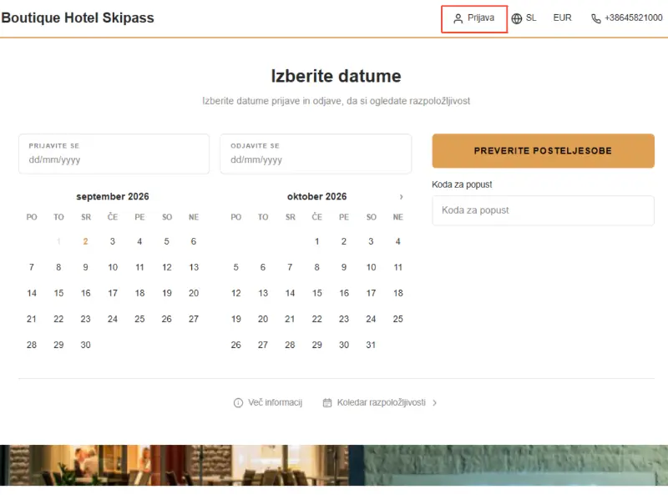The width and height of the screenshot is (668, 495).
Task: Select 31 October 2026 in calendar
Action: [371, 345]
